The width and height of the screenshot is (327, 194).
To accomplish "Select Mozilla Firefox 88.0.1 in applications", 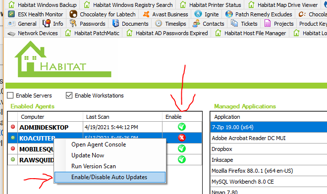I will pyautogui.click(x=269, y=171).
